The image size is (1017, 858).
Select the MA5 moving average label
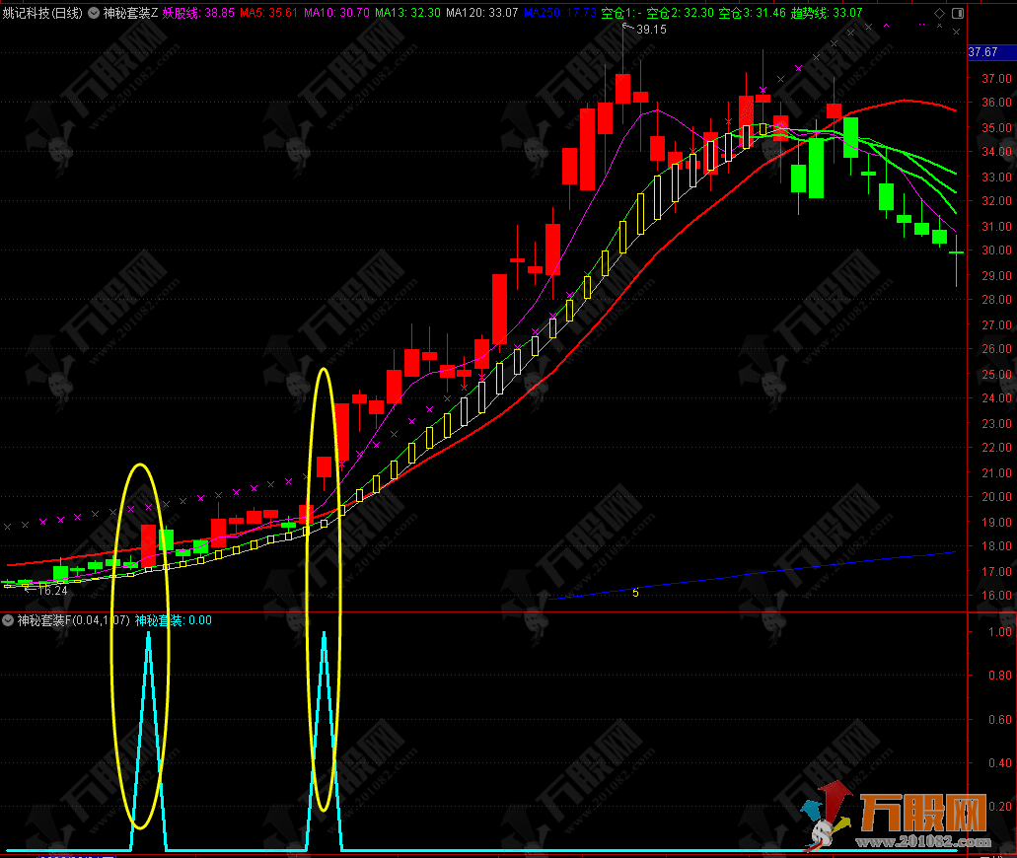pos(264,14)
